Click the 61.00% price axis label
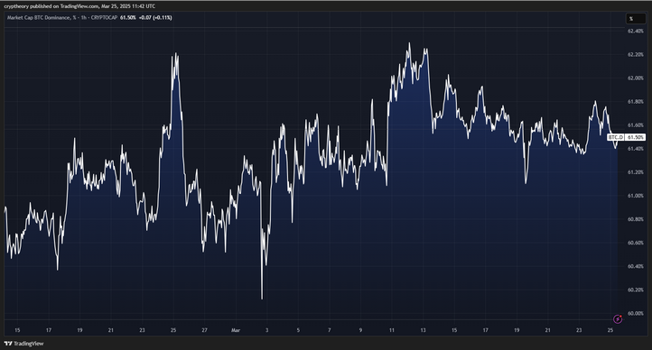 coord(636,196)
